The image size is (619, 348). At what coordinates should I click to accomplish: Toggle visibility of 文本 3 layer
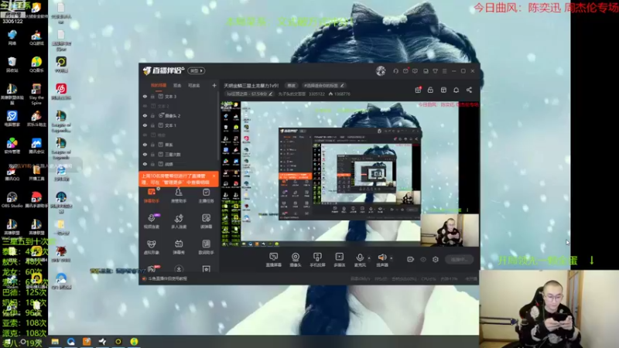click(x=145, y=96)
